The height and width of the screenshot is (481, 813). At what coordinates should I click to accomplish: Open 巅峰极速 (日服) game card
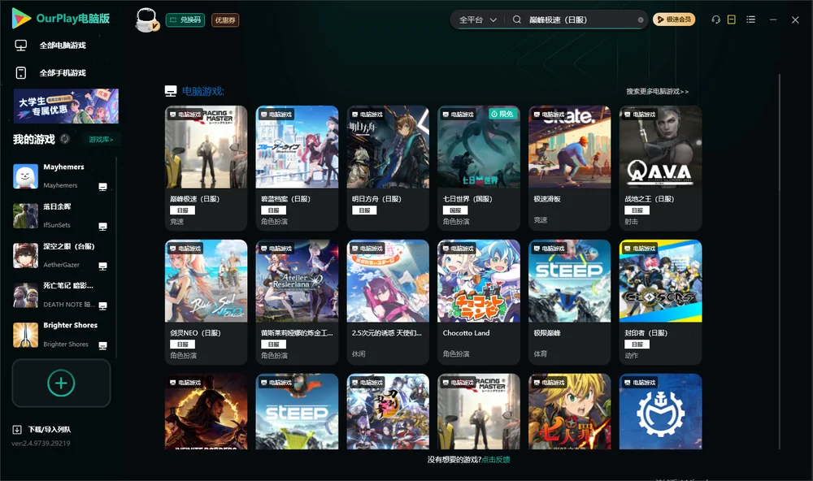206,168
